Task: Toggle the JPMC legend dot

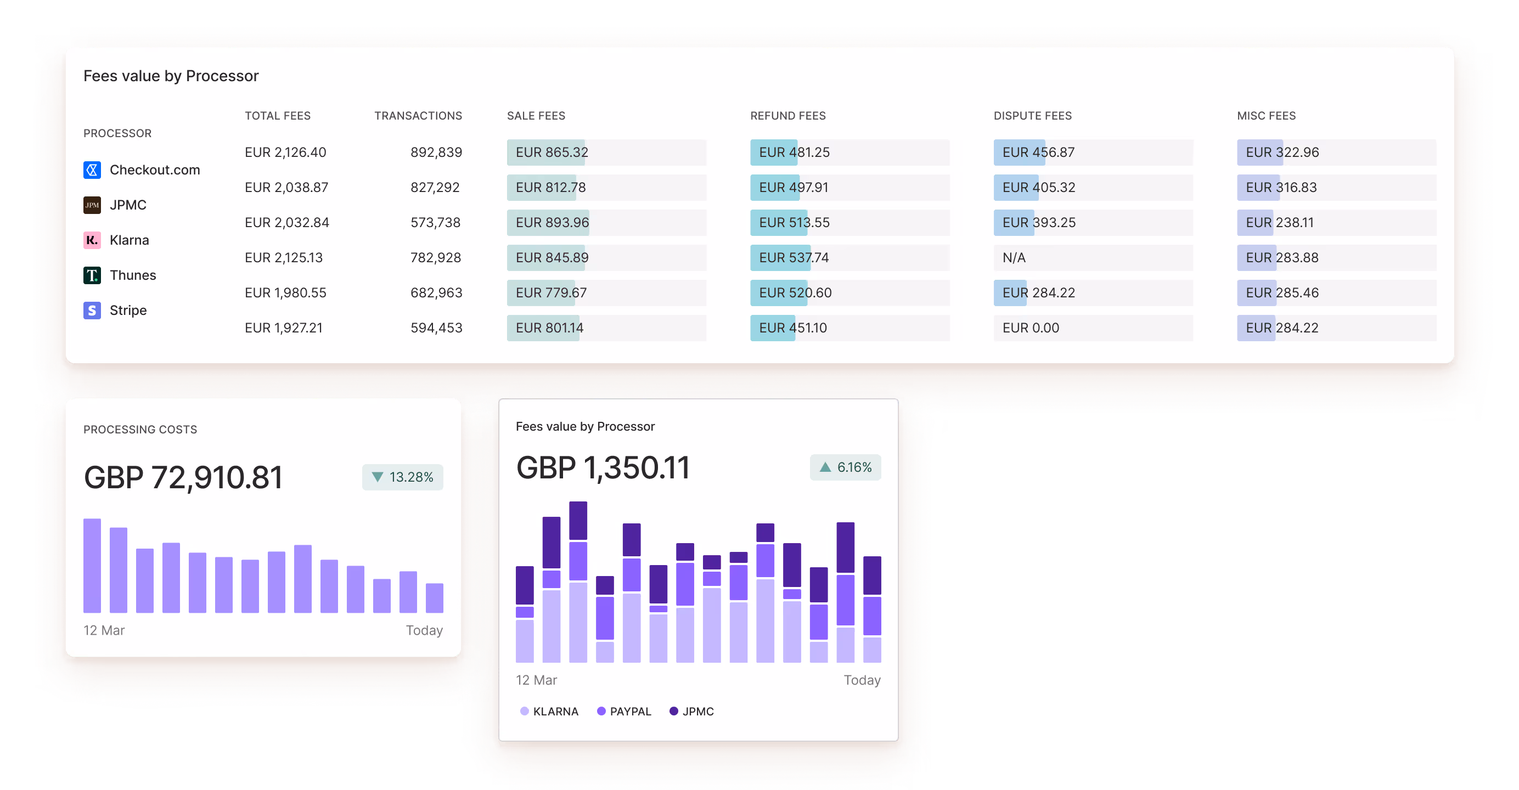Action: (x=673, y=711)
